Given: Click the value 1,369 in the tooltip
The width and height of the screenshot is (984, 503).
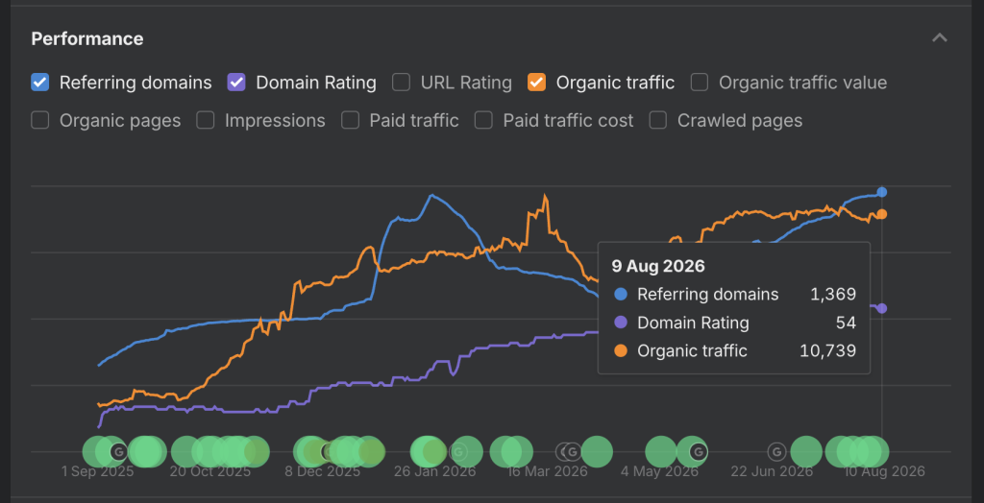Looking at the screenshot, I should [833, 294].
